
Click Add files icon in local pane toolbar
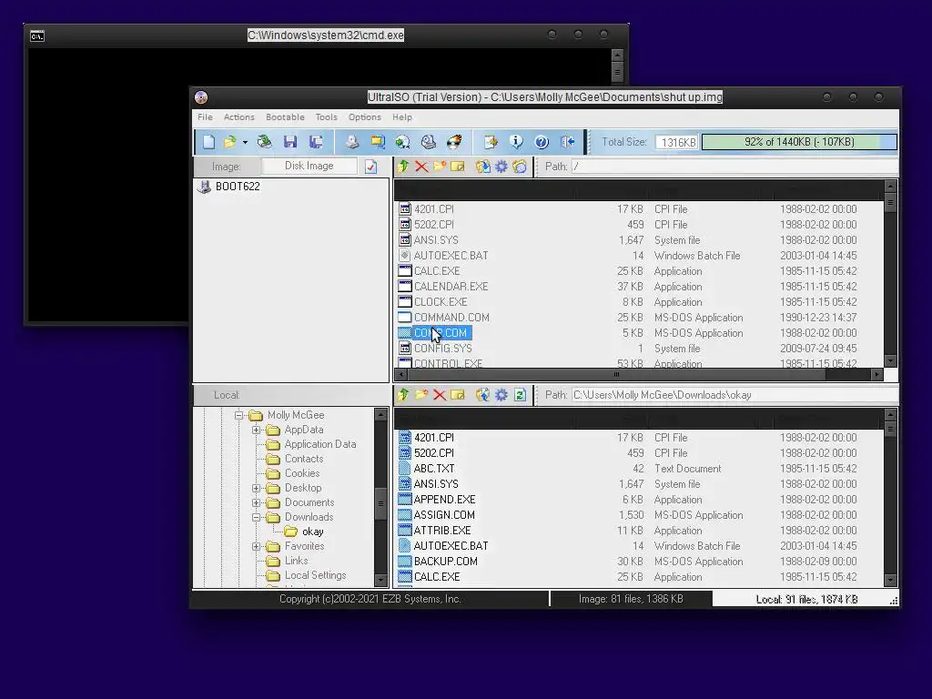point(482,395)
